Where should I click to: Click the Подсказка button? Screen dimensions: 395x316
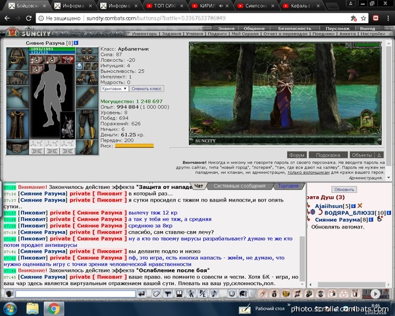click(x=328, y=155)
